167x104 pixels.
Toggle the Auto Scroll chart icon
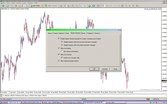click(81, 6)
